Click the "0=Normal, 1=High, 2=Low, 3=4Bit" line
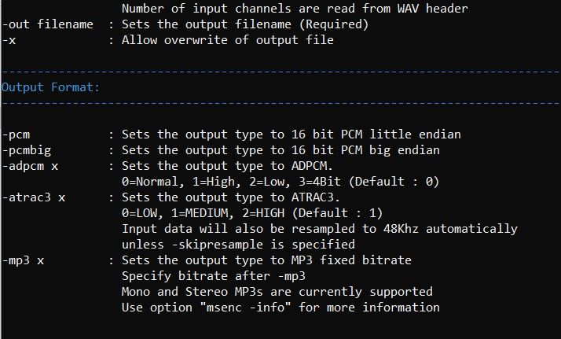 point(232,182)
